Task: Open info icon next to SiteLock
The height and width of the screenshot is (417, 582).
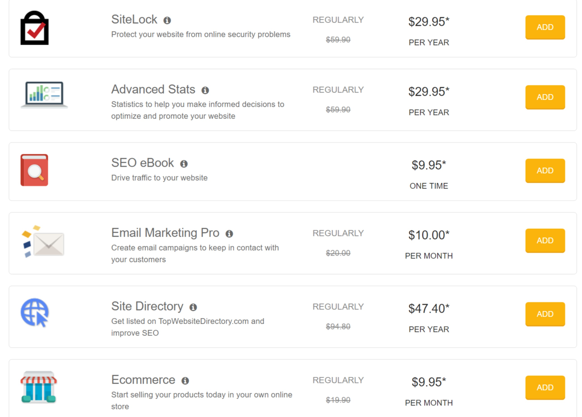Action: coord(167,20)
